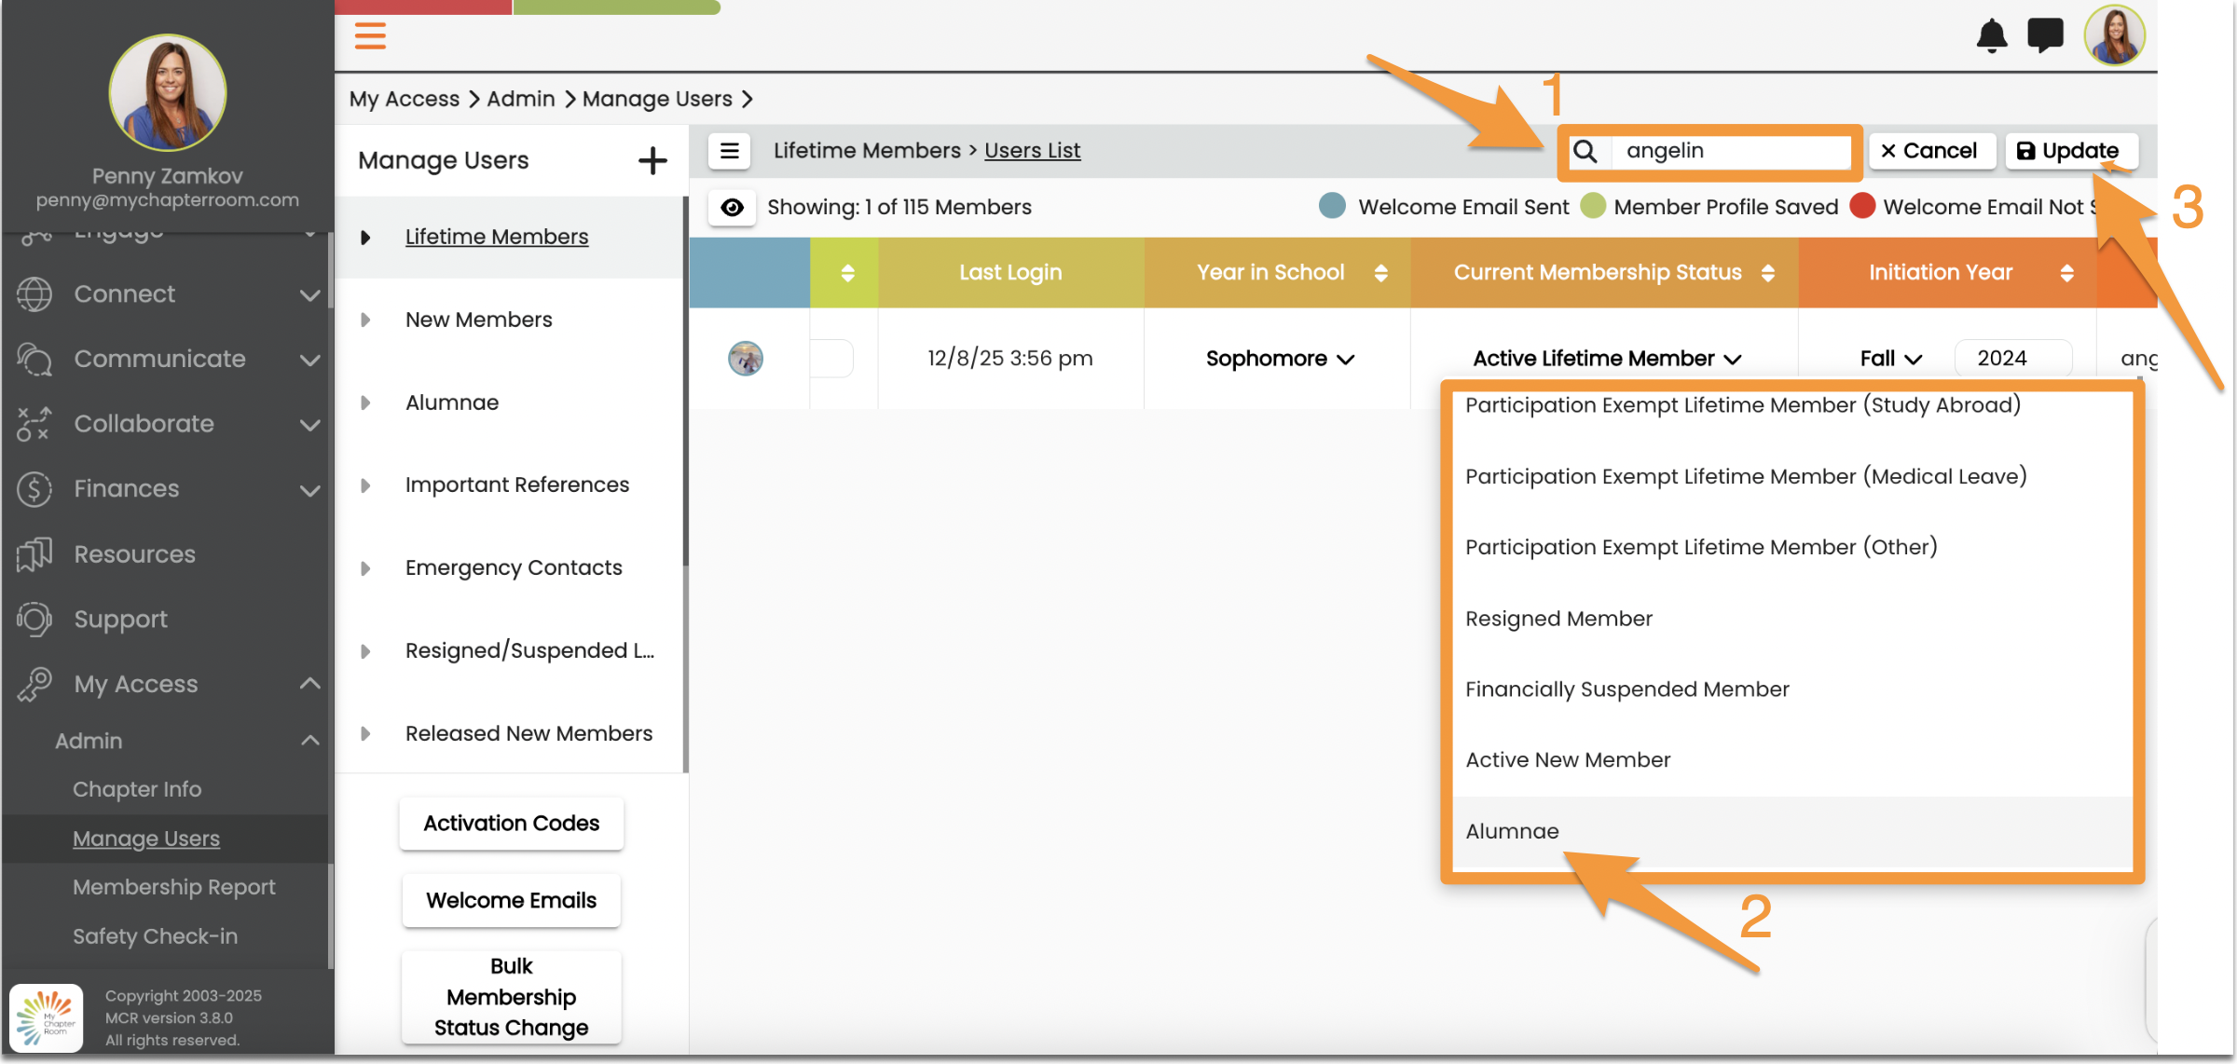Collapse the My Access sidebar section
The width and height of the screenshot is (2237, 1064).
(310, 684)
